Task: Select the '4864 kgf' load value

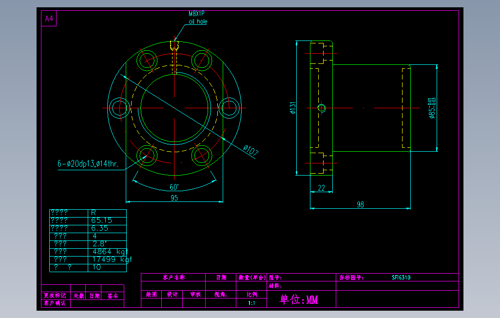Action: coord(110,252)
